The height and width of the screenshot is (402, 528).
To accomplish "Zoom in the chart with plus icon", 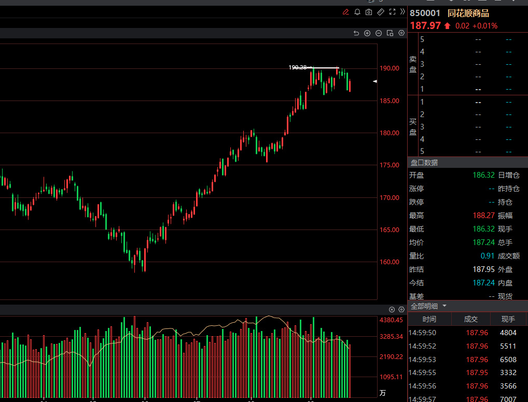I will point(367,33).
